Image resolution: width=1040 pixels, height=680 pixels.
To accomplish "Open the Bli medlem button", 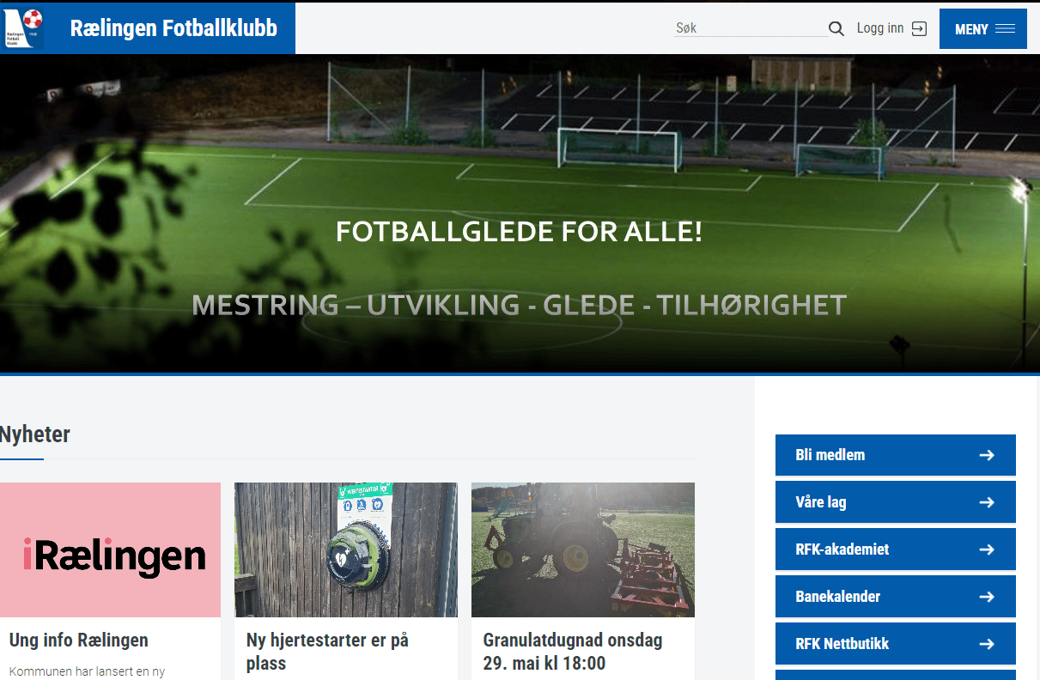I will [x=896, y=455].
